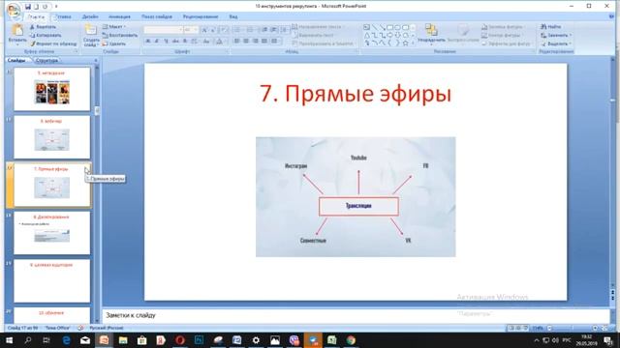Toggle italic formatting
620x348 pixels.
[x=157, y=41]
